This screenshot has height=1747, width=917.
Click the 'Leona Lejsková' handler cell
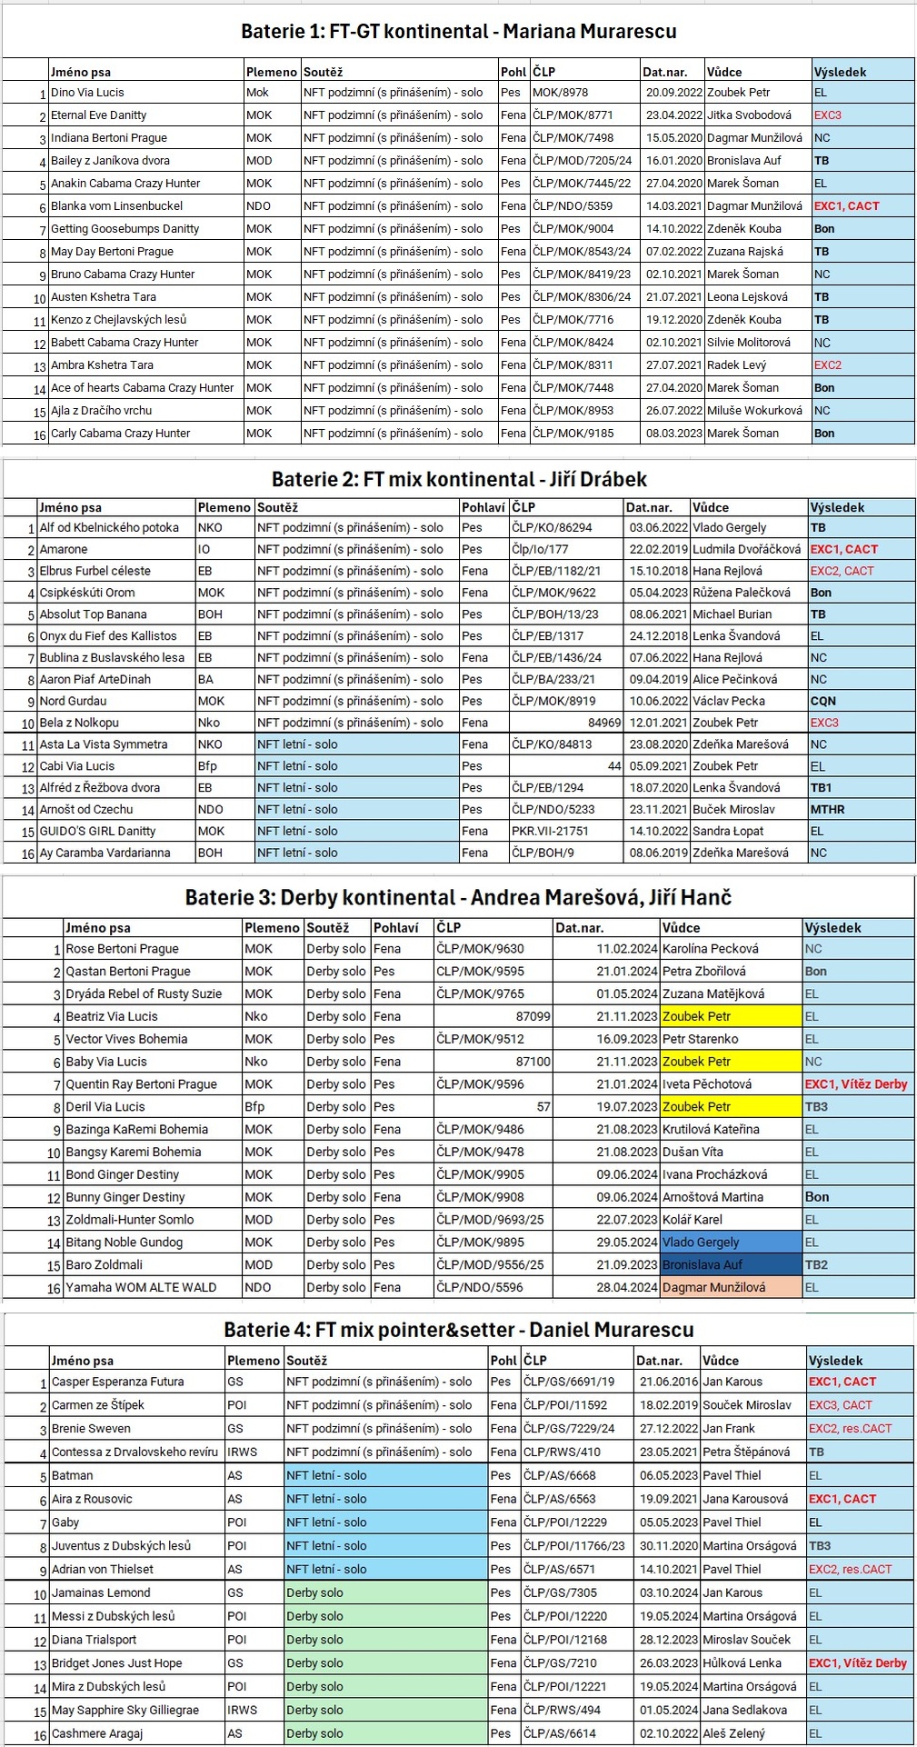(758, 297)
